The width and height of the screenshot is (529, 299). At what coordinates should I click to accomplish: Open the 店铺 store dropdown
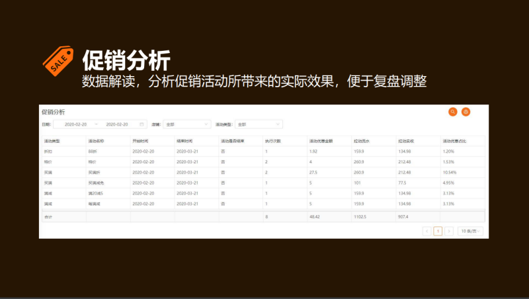pos(187,124)
